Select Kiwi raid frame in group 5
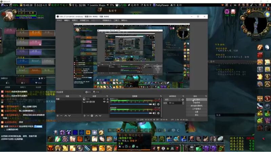The image size is (271, 152). coord(23,71)
